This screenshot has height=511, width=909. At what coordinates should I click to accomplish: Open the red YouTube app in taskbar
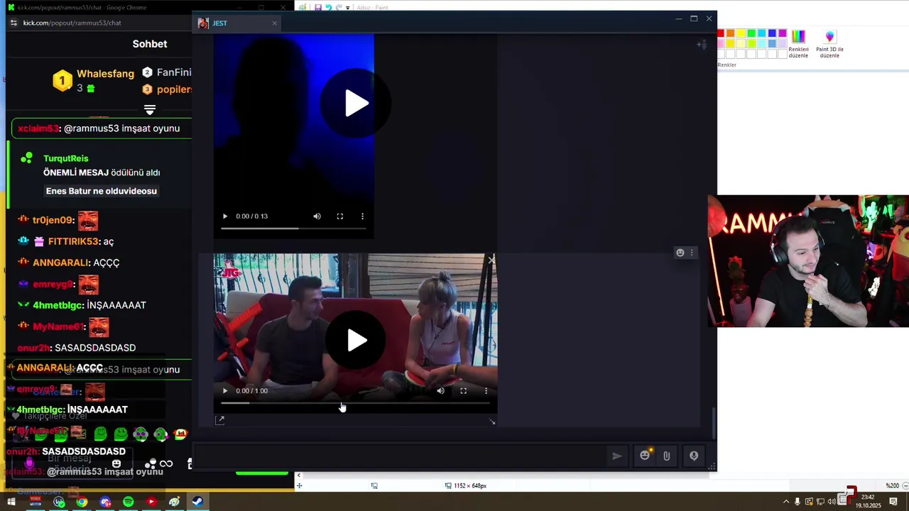click(x=151, y=502)
